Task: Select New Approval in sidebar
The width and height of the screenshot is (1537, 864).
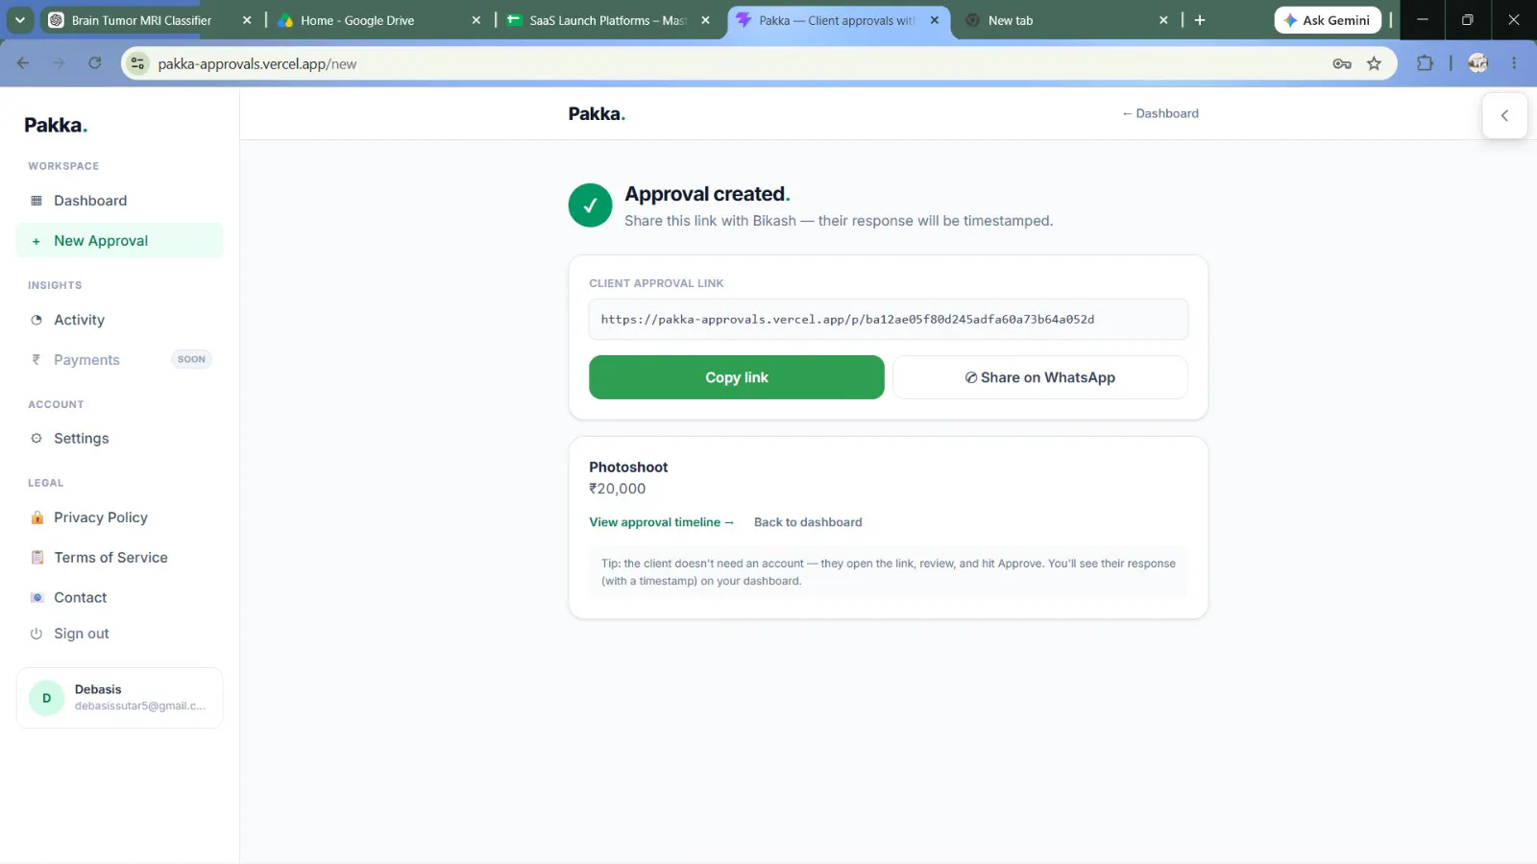Action: coord(119,241)
